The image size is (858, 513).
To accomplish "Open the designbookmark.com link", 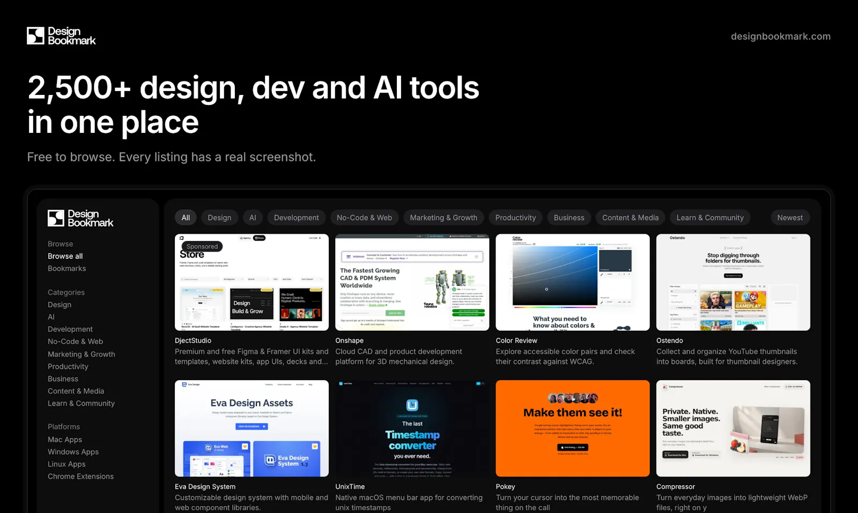I will (780, 36).
